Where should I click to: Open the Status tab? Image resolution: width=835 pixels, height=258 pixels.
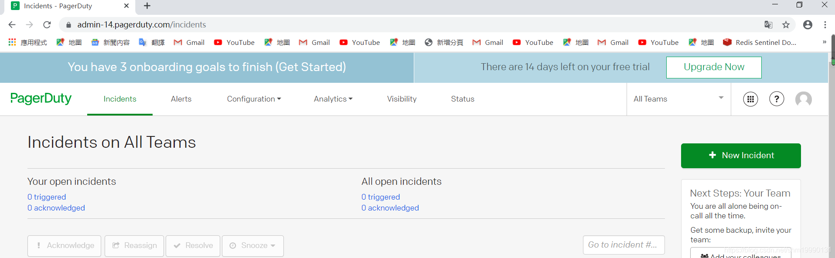pyautogui.click(x=463, y=99)
